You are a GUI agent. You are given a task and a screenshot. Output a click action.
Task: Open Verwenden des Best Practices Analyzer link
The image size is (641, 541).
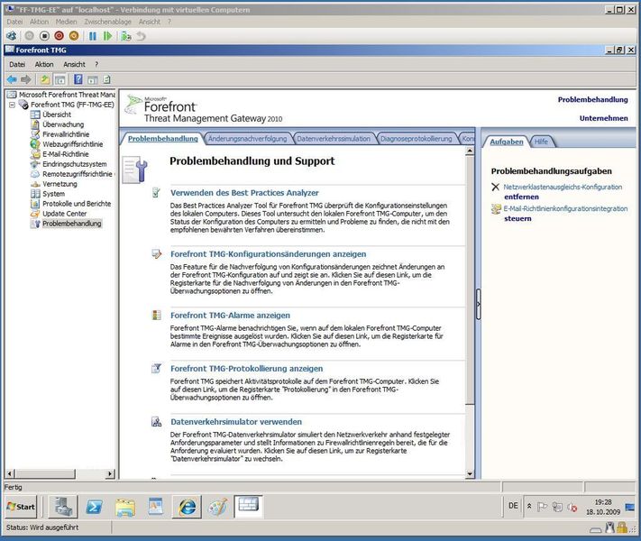coord(244,193)
